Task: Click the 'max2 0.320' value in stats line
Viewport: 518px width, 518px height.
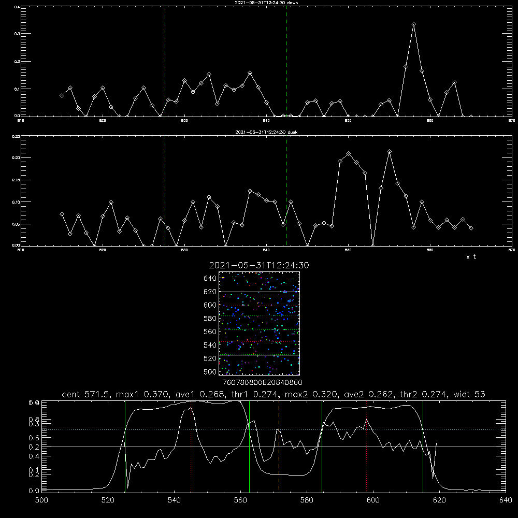Action: click(x=311, y=394)
